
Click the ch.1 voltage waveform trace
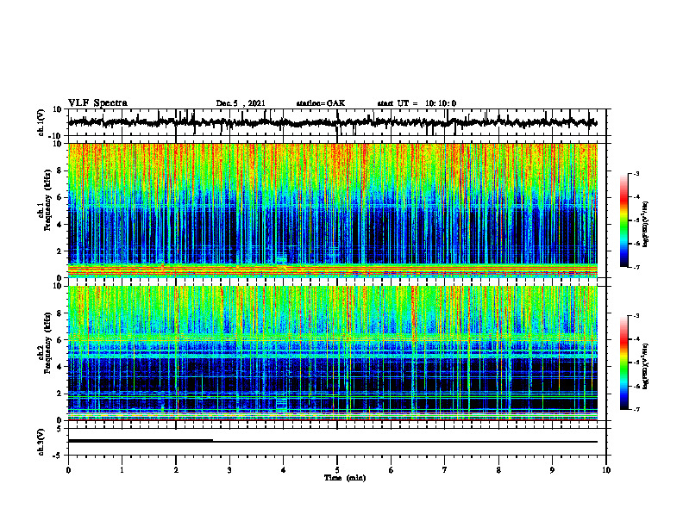332,122
